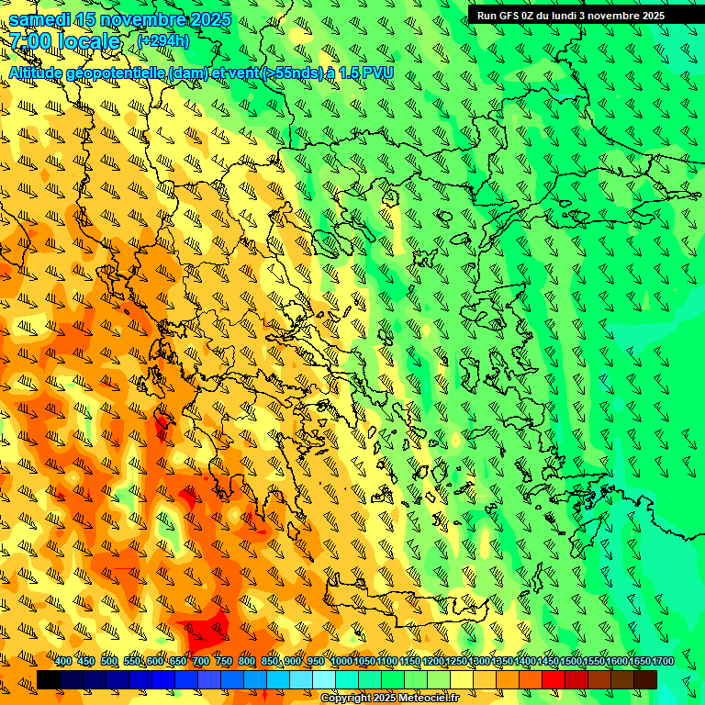Click the large red patch at bottom-left of map

207,633
